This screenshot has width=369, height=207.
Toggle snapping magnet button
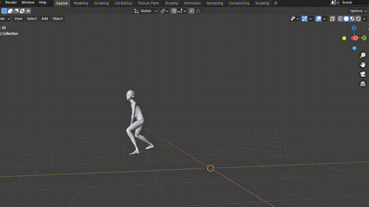(x=174, y=11)
